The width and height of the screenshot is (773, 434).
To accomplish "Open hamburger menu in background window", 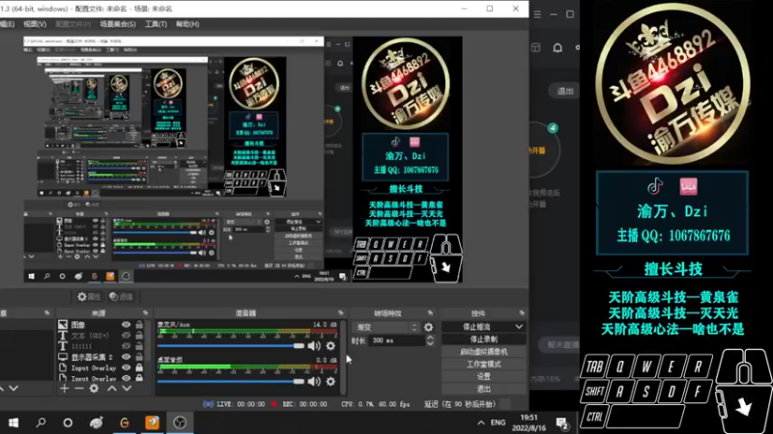I will 537,14.
